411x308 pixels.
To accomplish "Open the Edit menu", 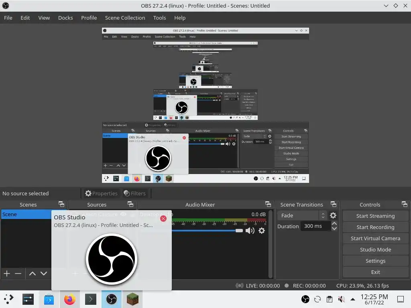I will [25, 18].
